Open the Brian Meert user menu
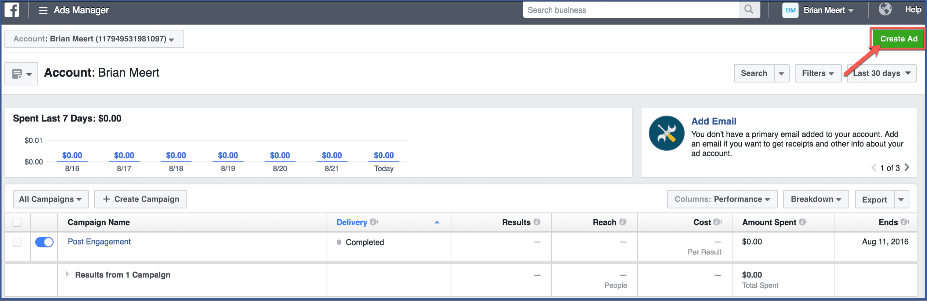 point(829,10)
